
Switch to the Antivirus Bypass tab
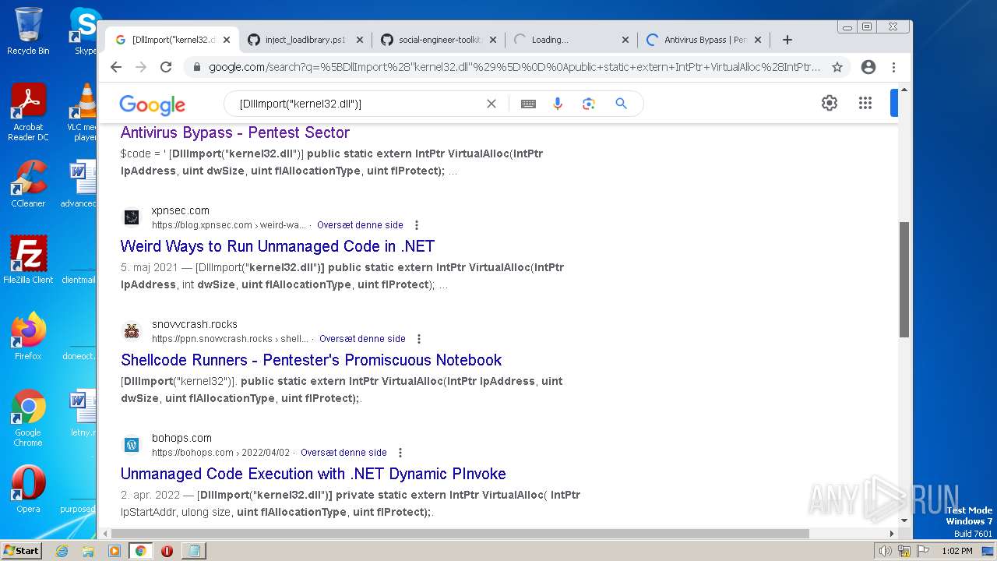click(705, 40)
